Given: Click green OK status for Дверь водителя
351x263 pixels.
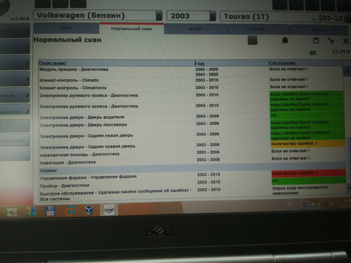Looking at the screenshot, I should tap(307, 115).
